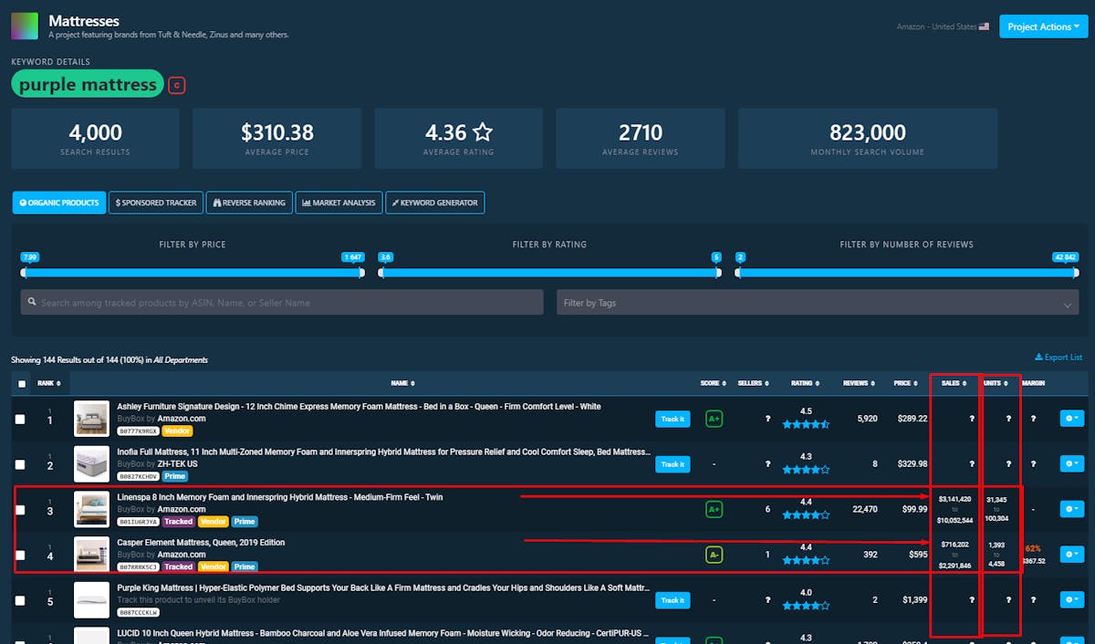This screenshot has height=644, width=1095.
Task: Click the star rating for Ashley Furniture
Action: pos(806,424)
